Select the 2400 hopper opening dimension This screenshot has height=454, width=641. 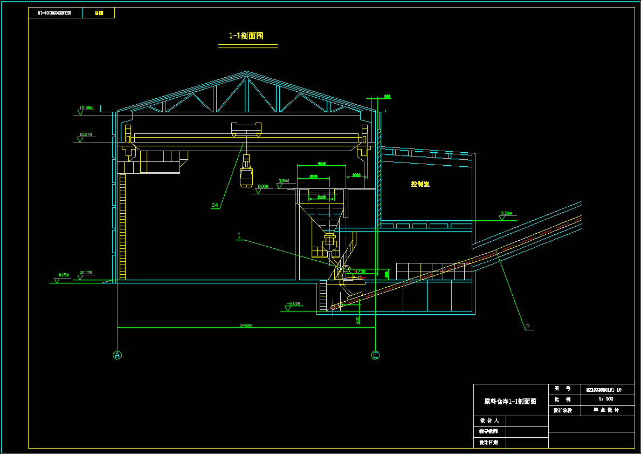coord(321,198)
